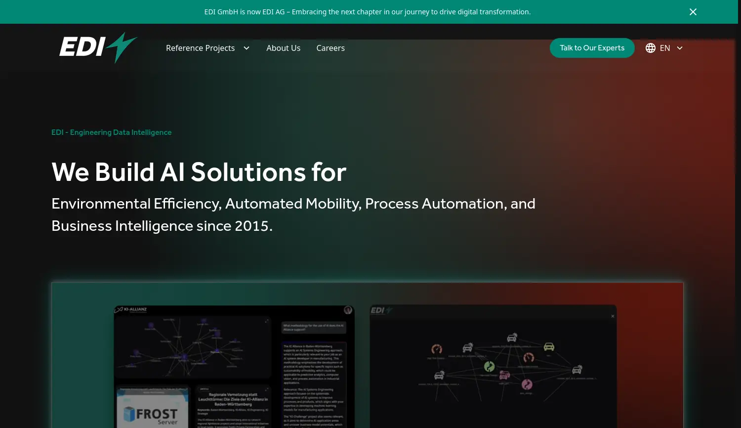741x428 pixels.
Task: Click the yellow car node in graph
Action: (549, 346)
